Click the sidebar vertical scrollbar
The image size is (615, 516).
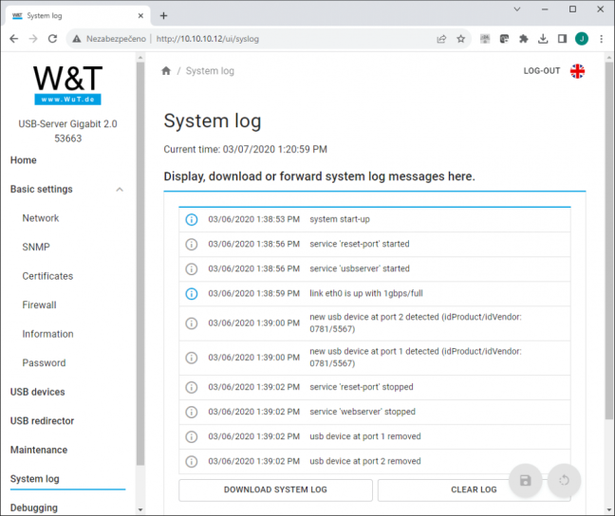[x=140, y=265]
